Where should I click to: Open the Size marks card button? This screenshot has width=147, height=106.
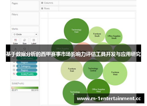point(24,41)
